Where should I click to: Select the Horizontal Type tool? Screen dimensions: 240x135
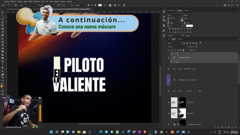pos(3,64)
